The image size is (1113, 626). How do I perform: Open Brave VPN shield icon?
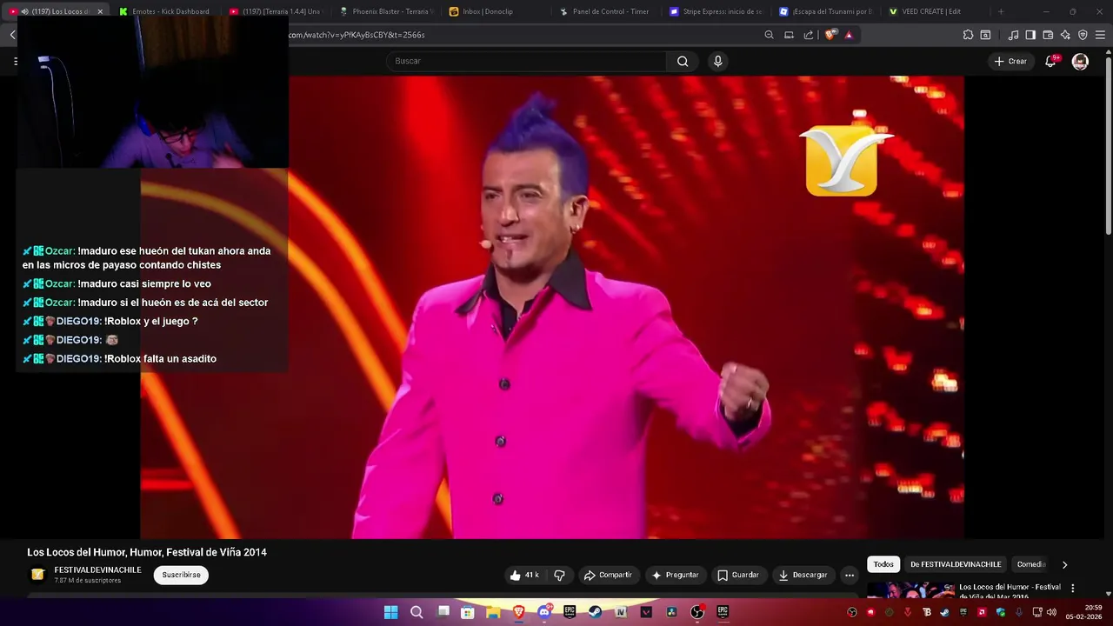coord(1083,35)
